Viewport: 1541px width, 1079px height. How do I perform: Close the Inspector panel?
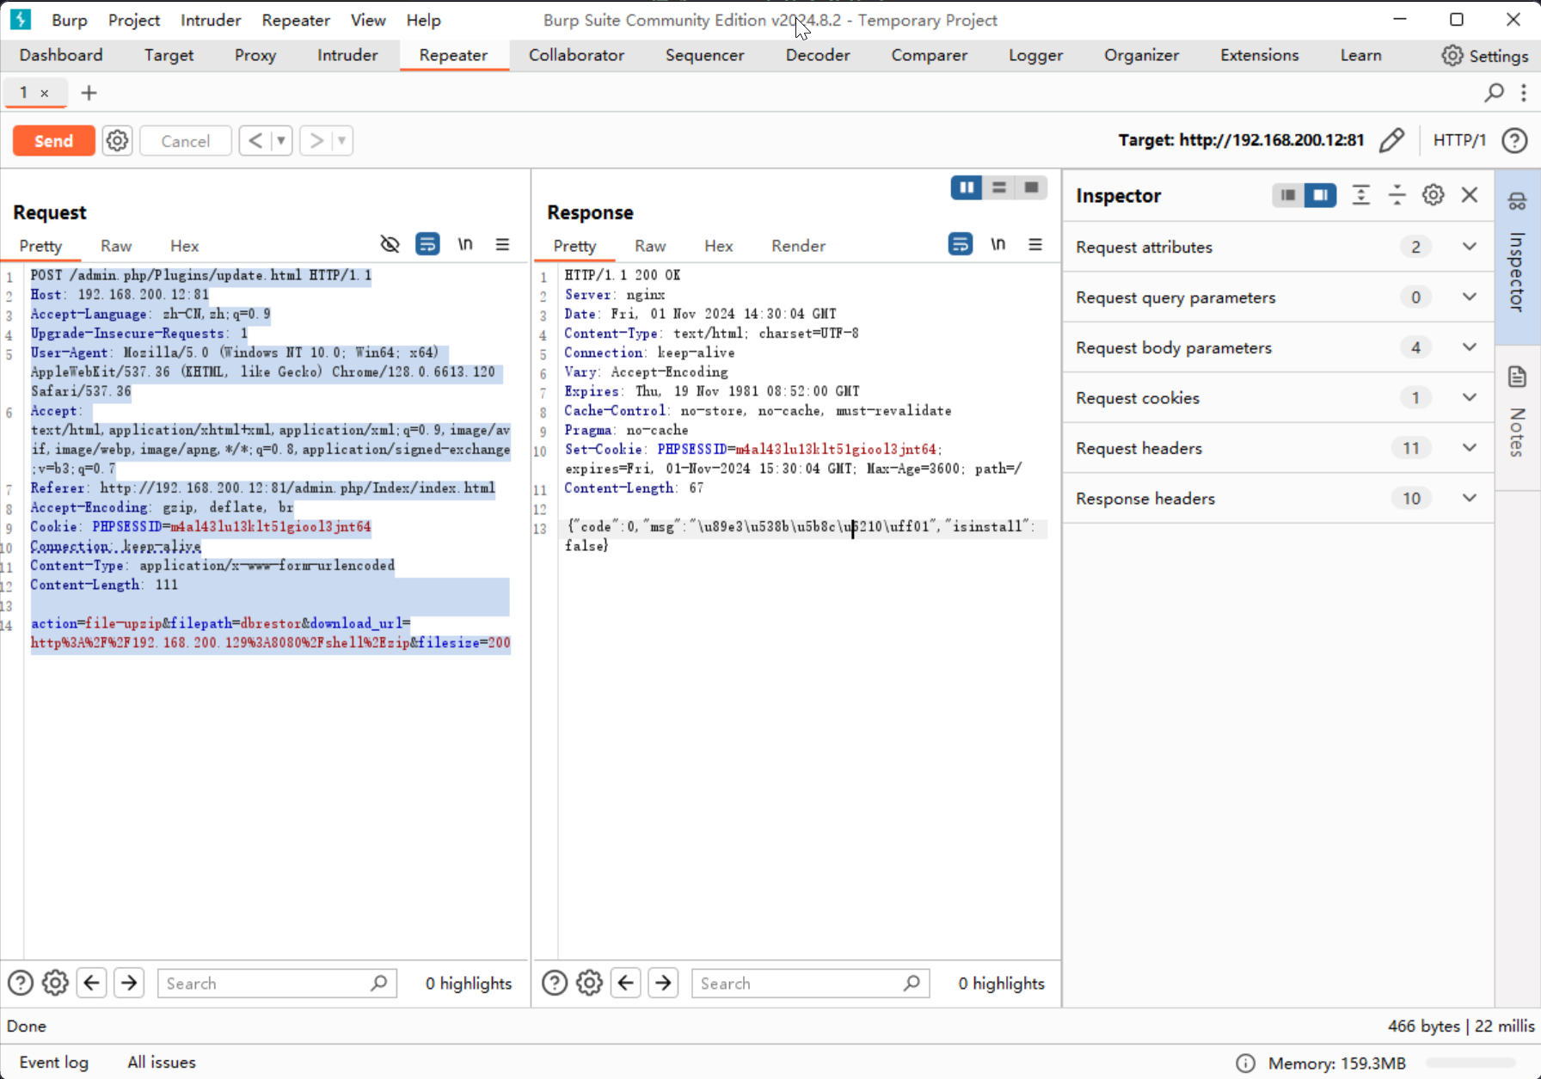click(x=1470, y=195)
